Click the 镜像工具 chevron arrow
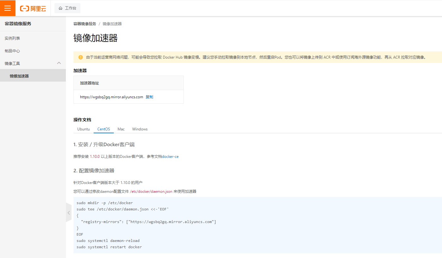Image resolution: width=442 pixels, height=258 pixels. click(x=59, y=63)
